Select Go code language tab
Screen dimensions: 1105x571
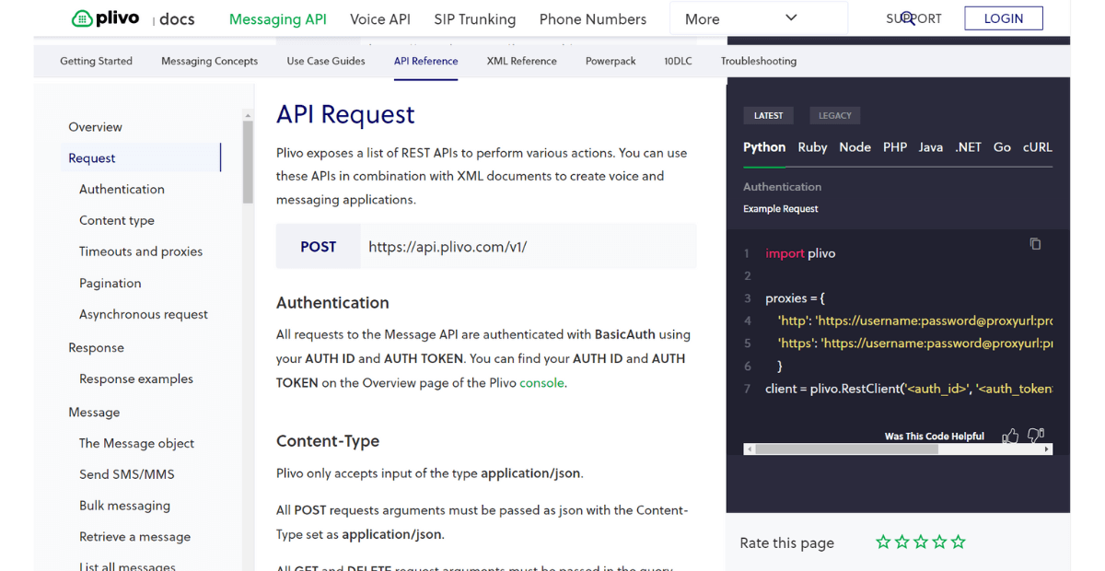[1002, 146]
